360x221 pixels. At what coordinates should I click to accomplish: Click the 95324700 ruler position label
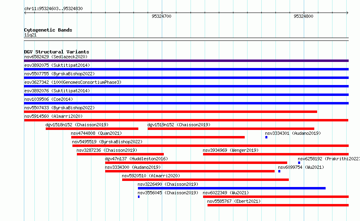[161, 16]
